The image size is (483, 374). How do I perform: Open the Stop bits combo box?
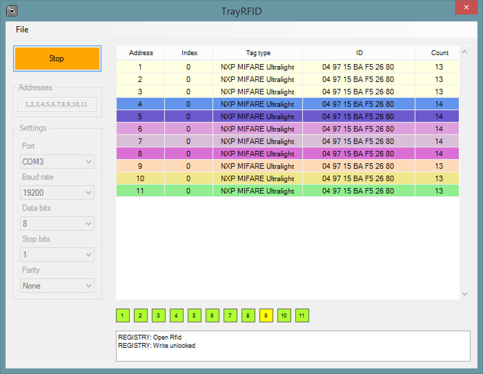(57, 255)
